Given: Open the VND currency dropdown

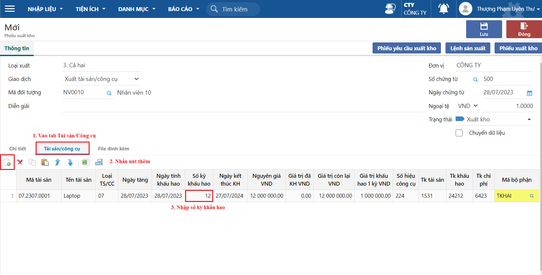Looking at the screenshot, I should pyautogui.click(x=468, y=106).
